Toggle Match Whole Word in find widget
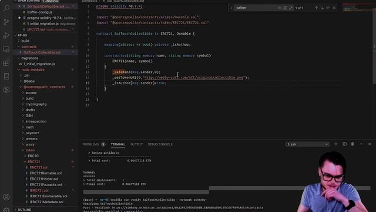The image size is (376, 212). (285, 8)
